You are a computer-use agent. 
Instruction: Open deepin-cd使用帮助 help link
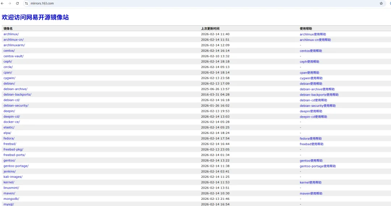pyautogui.click(x=314, y=117)
